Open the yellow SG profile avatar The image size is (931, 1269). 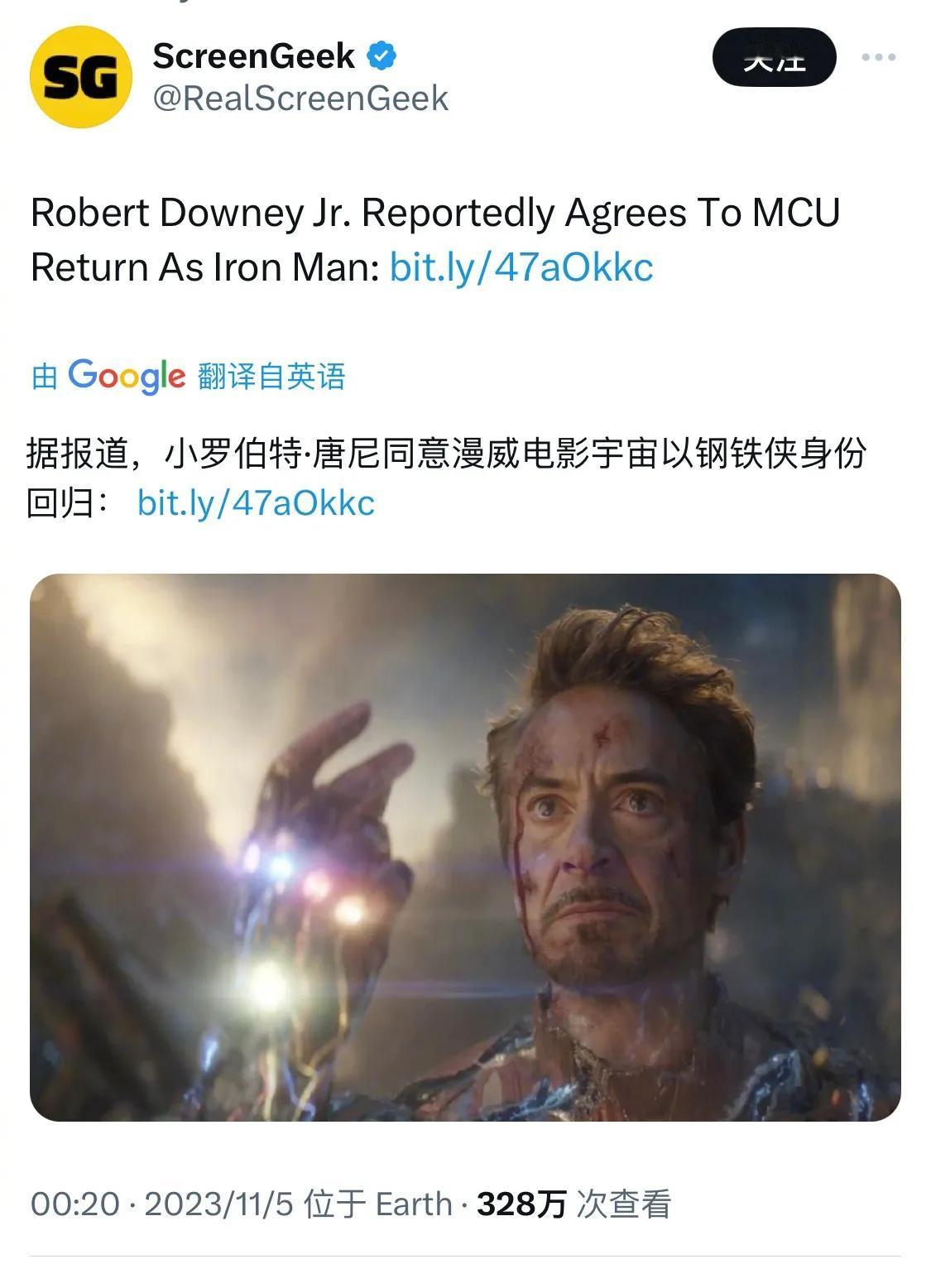click(x=81, y=77)
